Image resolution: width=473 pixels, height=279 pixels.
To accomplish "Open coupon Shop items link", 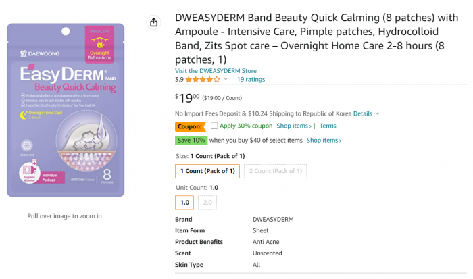I will click(x=294, y=126).
